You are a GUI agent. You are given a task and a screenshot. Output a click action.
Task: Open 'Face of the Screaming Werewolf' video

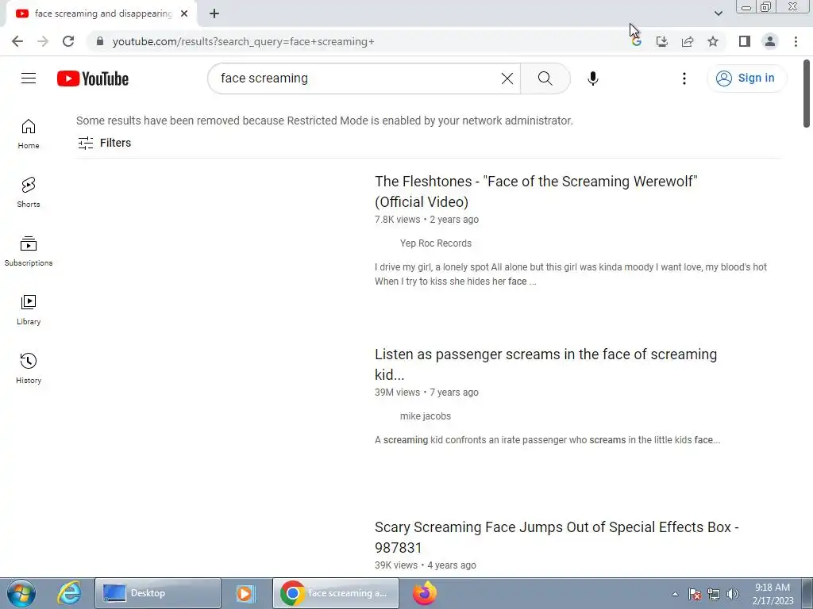(536, 192)
